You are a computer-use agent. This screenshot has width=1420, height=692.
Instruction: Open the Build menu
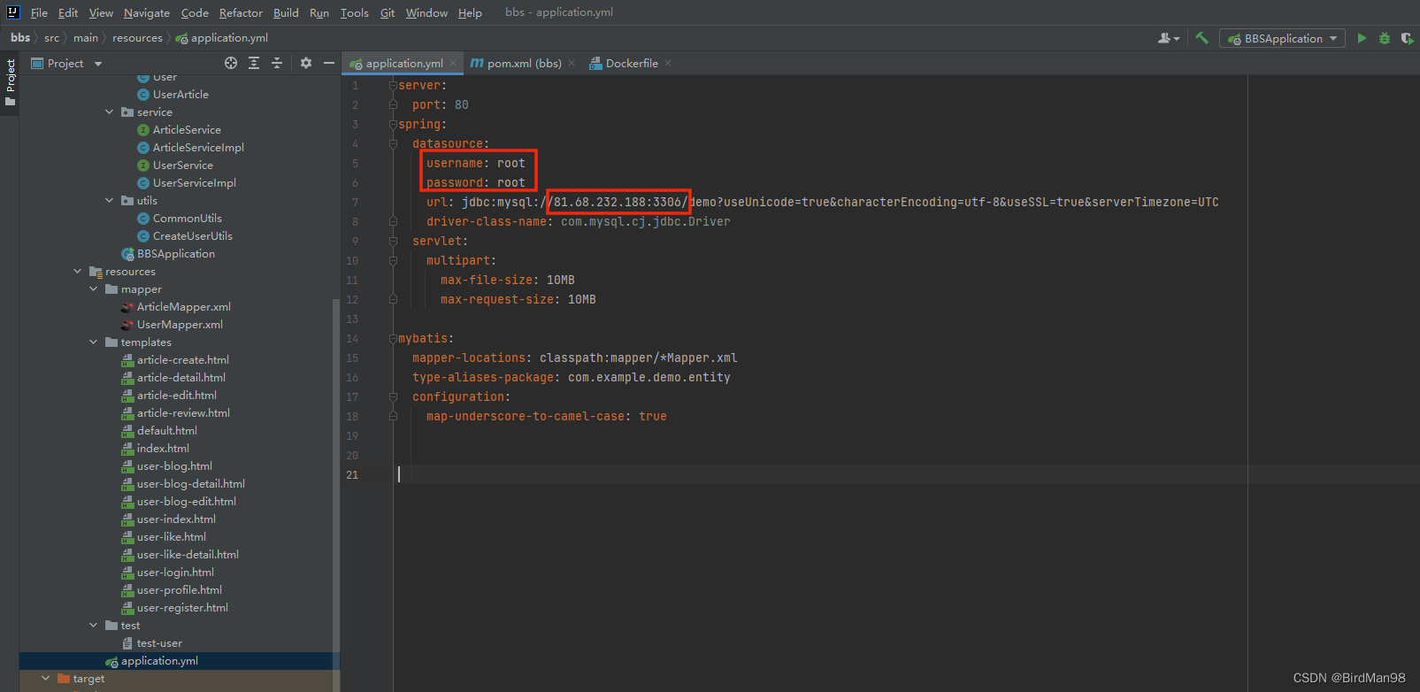pyautogui.click(x=286, y=12)
